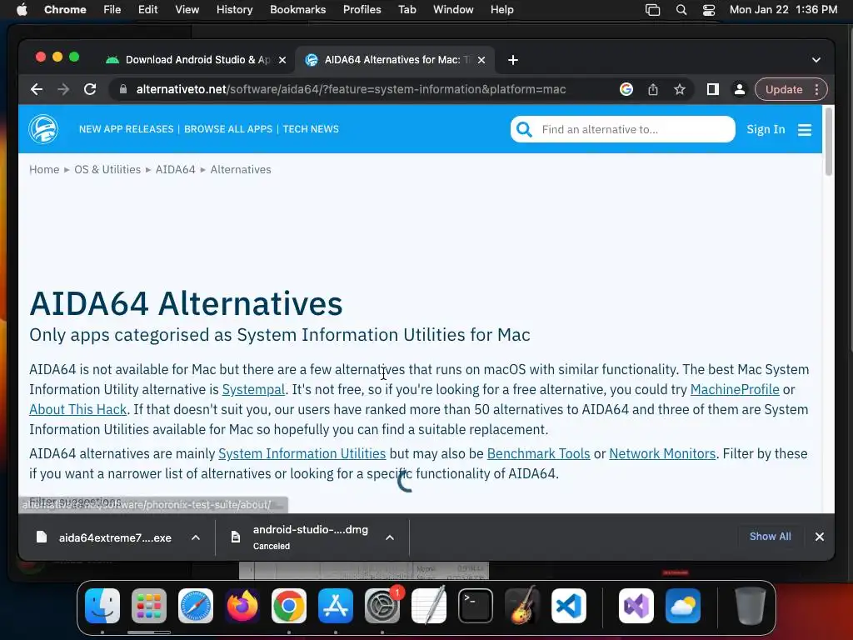Follow the MachineProfile link
The width and height of the screenshot is (853, 640).
point(735,390)
